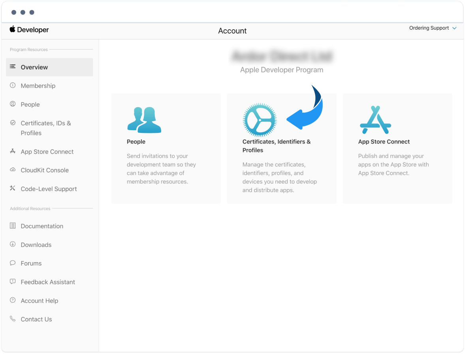This screenshot has width=465, height=354.
Task: Open Membership in the sidebar
Action: (x=38, y=86)
